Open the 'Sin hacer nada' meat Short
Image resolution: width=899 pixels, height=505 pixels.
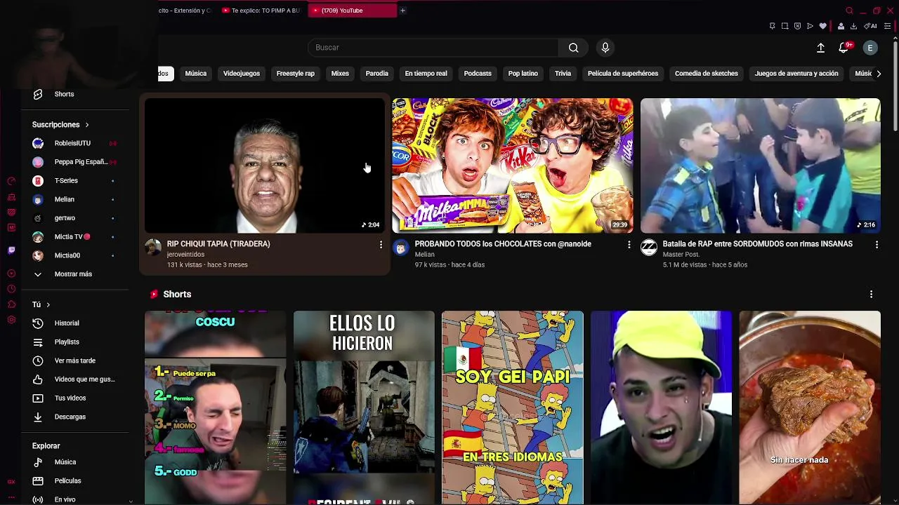tap(810, 408)
